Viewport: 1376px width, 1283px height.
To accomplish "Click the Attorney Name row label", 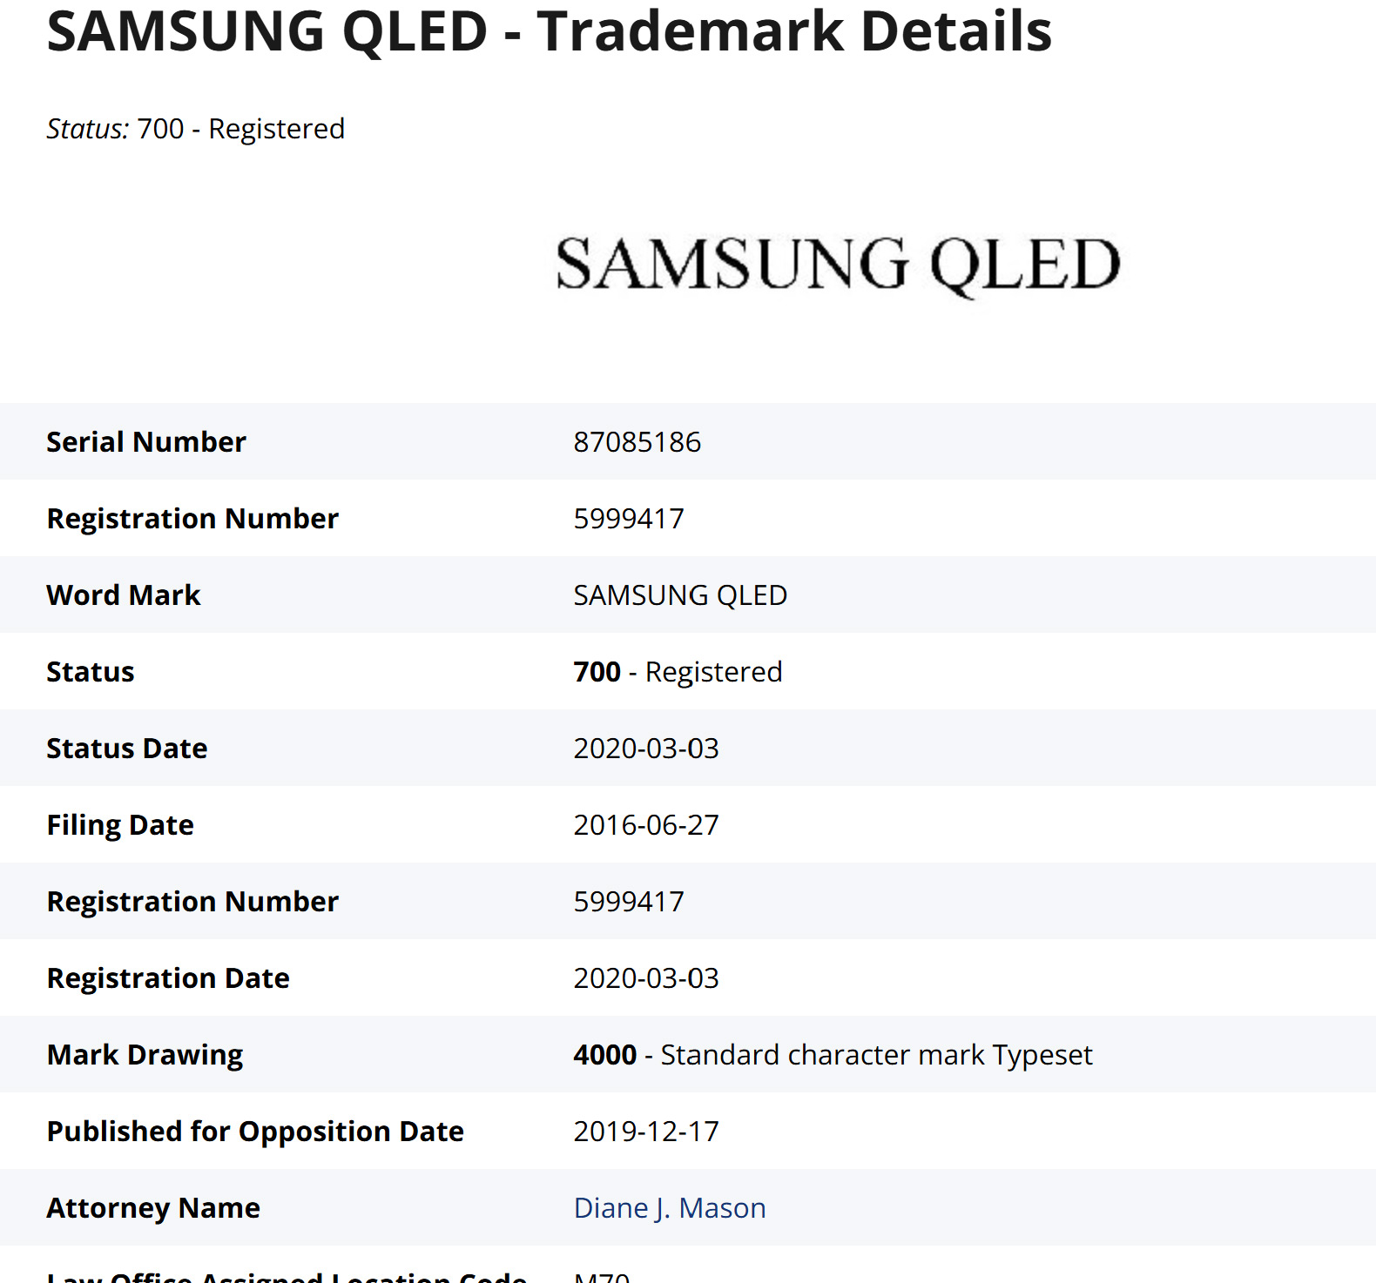I will click(152, 1208).
